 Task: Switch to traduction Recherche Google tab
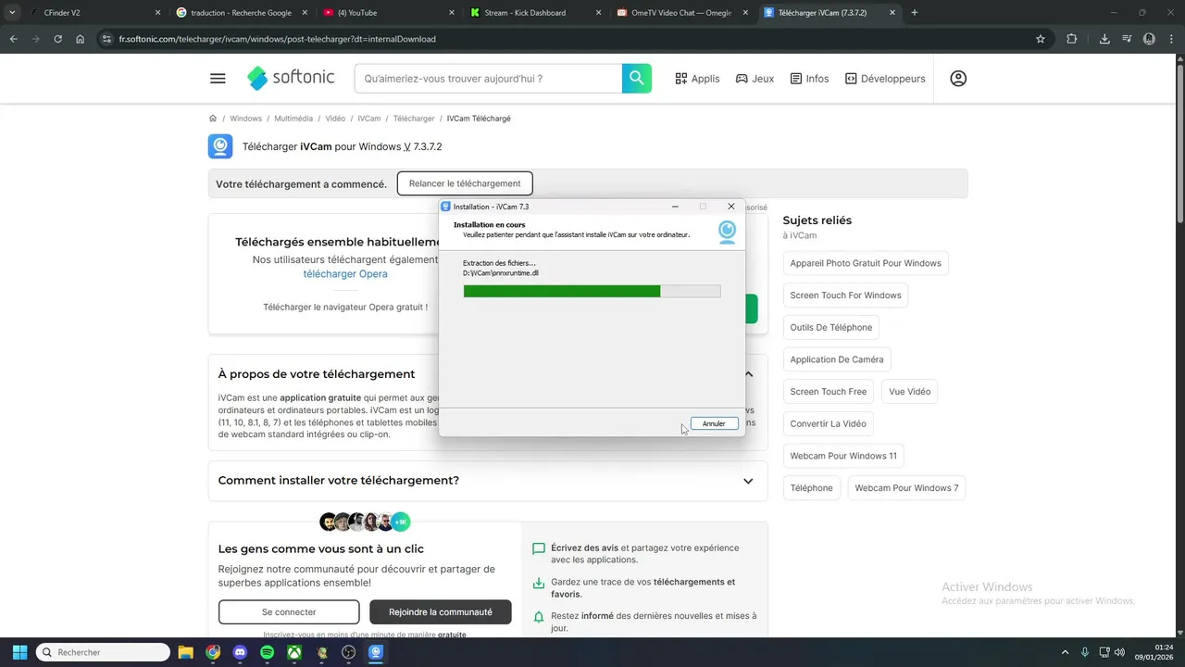(x=241, y=13)
